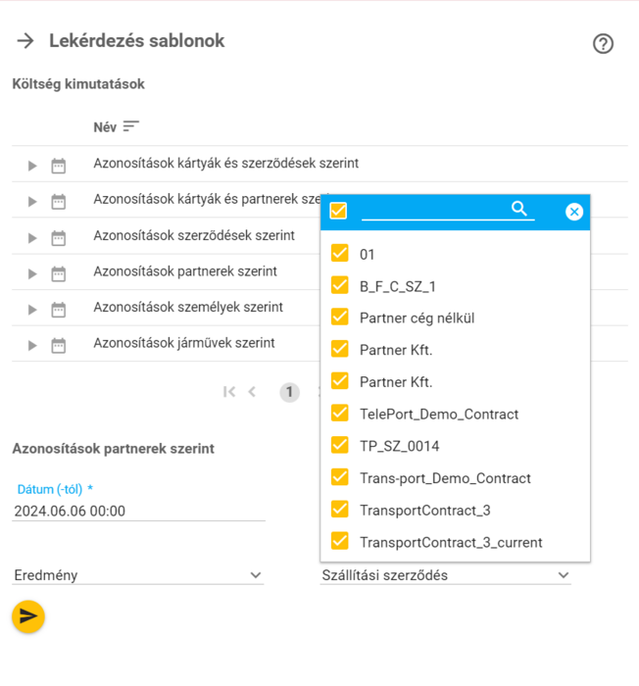Open the help question mark icon

point(603,43)
